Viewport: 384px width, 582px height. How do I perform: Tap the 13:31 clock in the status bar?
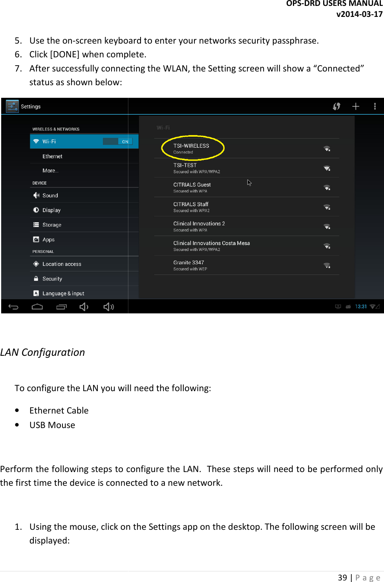pyautogui.click(x=360, y=306)
